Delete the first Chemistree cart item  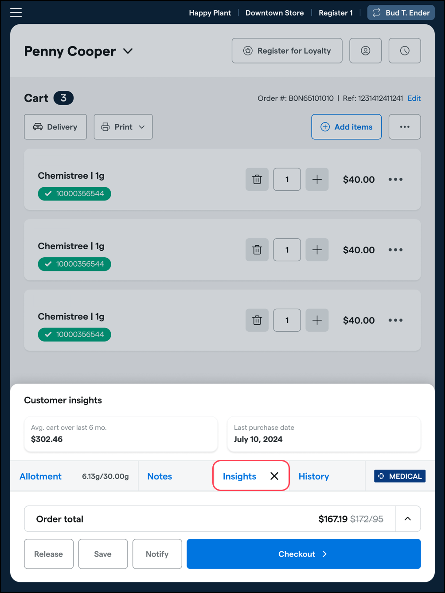tap(257, 180)
